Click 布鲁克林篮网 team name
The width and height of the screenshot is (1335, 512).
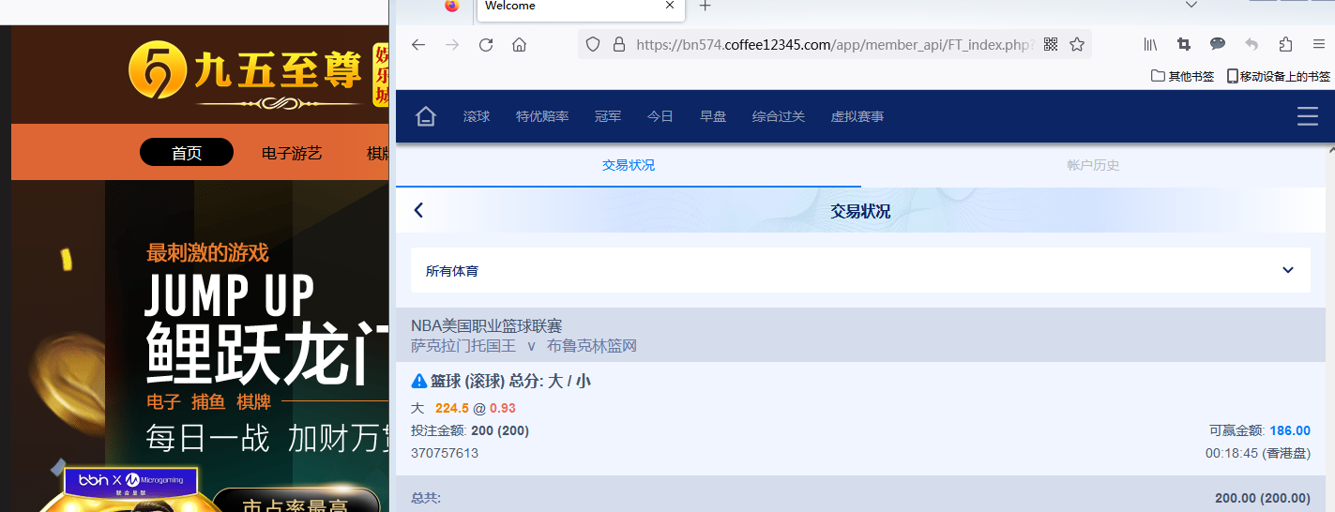pyautogui.click(x=592, y=346)
